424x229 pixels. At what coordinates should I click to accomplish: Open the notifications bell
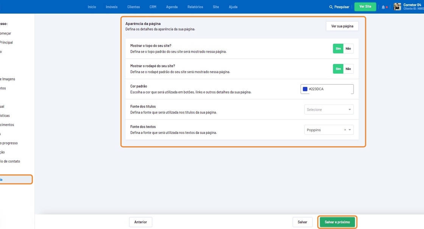[383, 7]
